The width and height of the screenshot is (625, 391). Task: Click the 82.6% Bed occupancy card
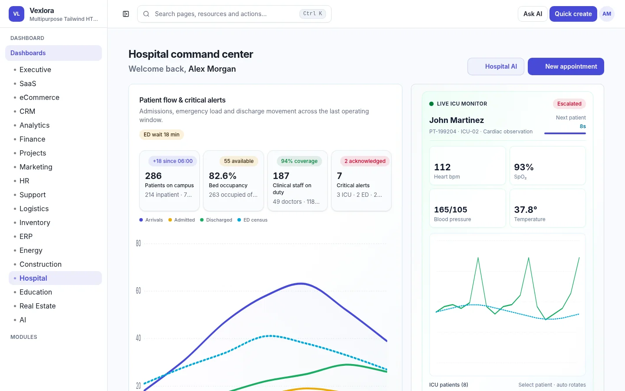click(234, 181)
